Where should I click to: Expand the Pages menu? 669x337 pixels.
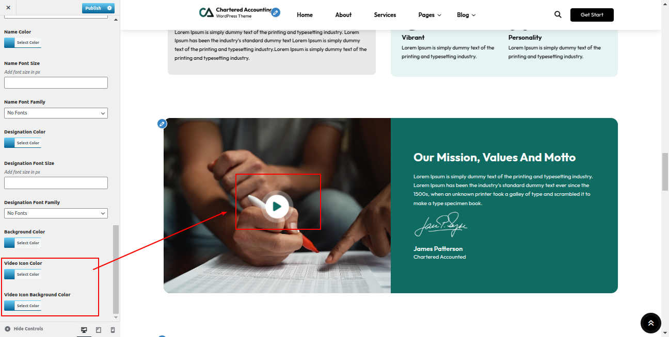pos(429,15)
